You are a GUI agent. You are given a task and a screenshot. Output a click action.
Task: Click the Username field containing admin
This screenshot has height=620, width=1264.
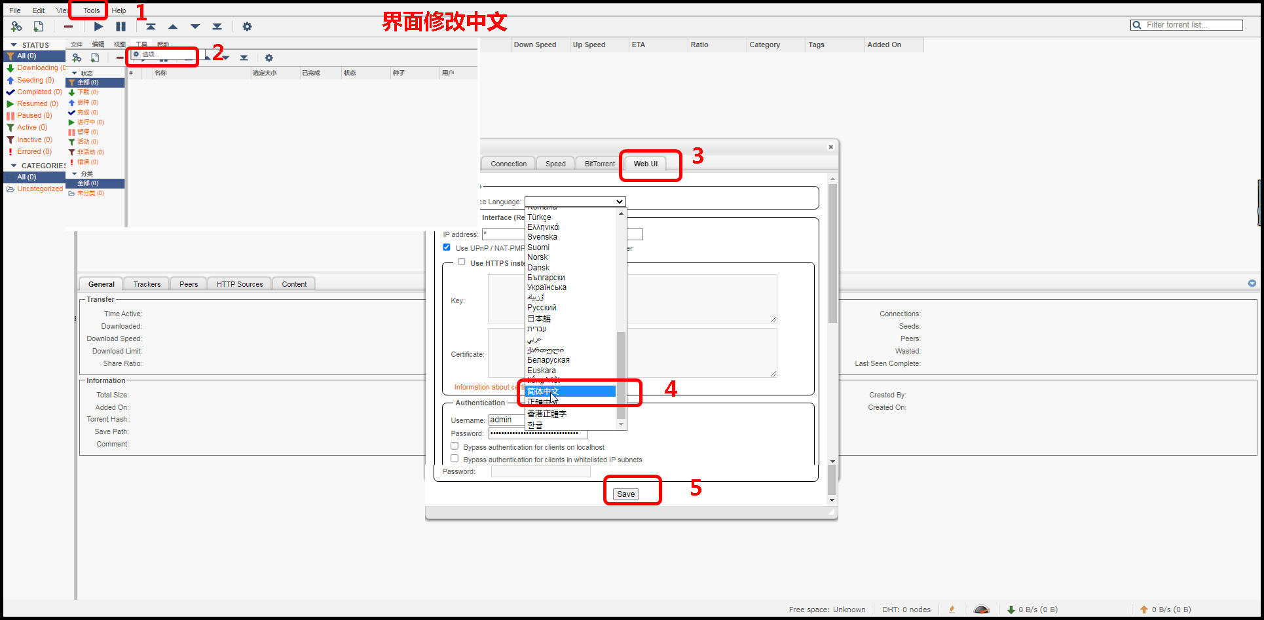coord(506,420)
